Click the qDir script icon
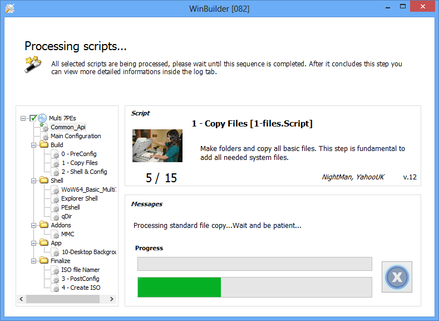 55,216
